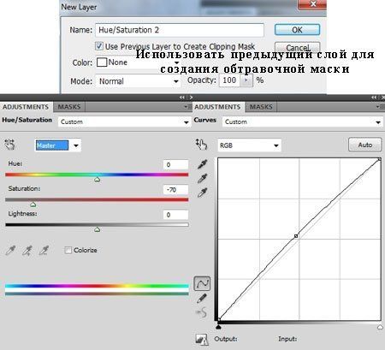Click the on-image adjustment hand tool in Hue/Saturation
The height and width of the screenshot is (350, 385).
click(9, 145)
